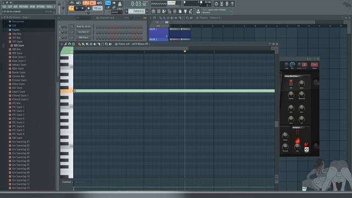The image size is (352, 198).
Task: Toggle the Piano roll snap magnet icon
Action: 69,44
